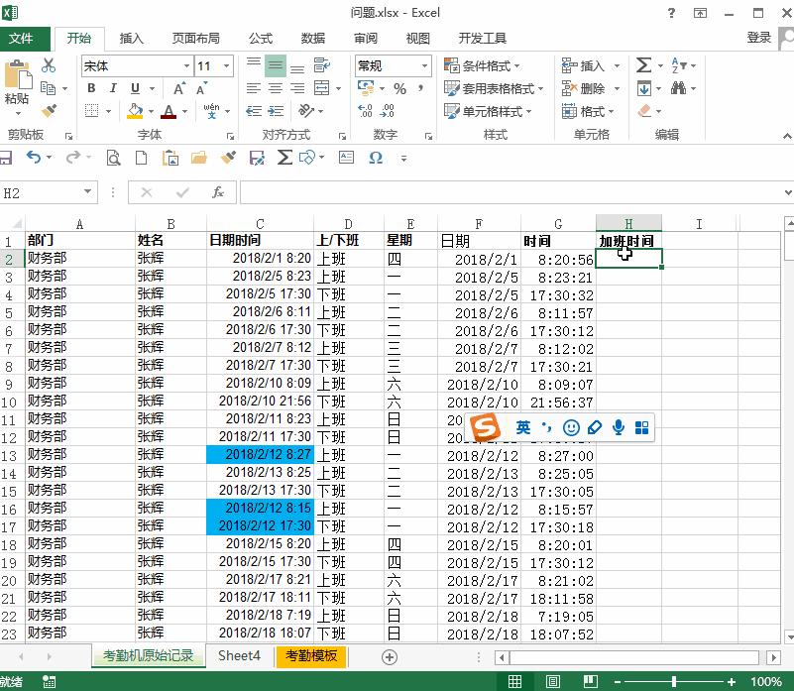The height and width of the screenshot is (691, 794).
Task: Toggle bold formatting for selected cell
Action: [90, 88]
